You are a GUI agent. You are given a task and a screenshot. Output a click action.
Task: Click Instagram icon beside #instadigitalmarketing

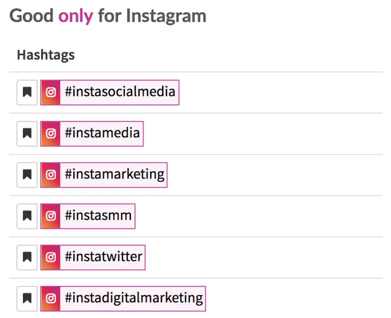[x=50, y=299]
